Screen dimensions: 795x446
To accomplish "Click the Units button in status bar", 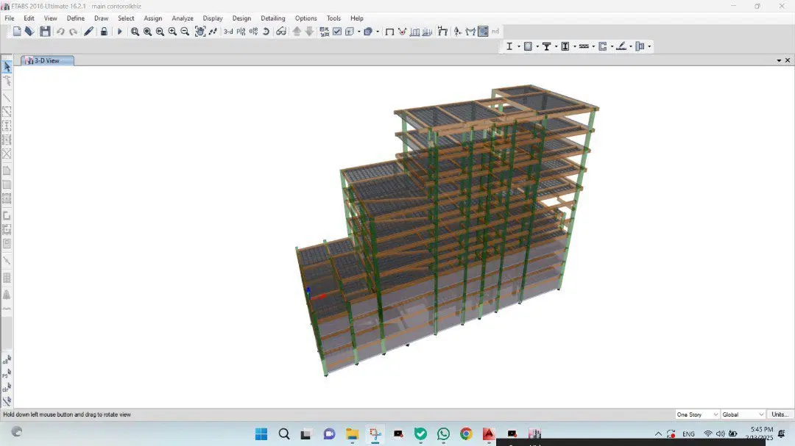I will [x=780, y=414].
